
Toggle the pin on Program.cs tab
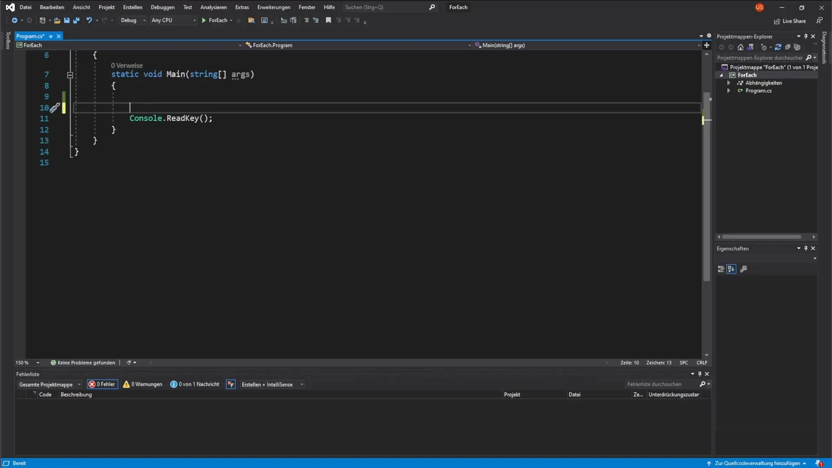[51, 36]
